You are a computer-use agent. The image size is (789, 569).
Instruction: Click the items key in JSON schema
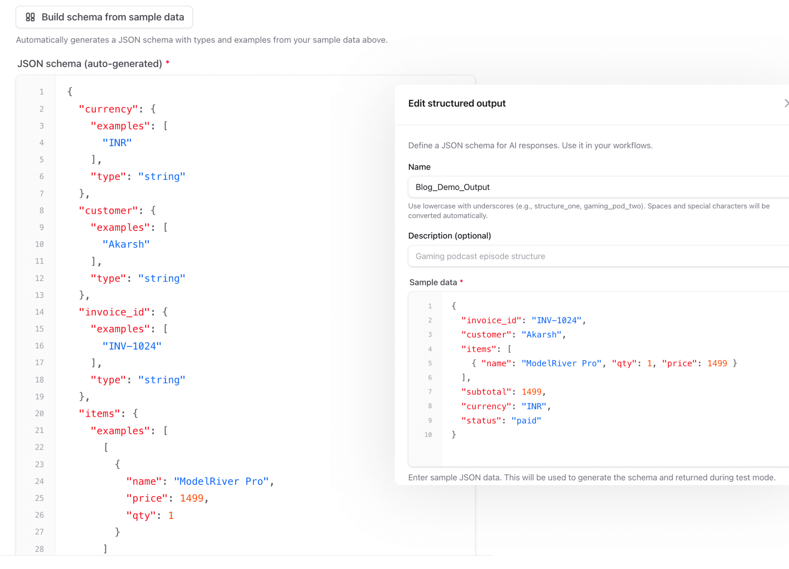tap(99, 413)
